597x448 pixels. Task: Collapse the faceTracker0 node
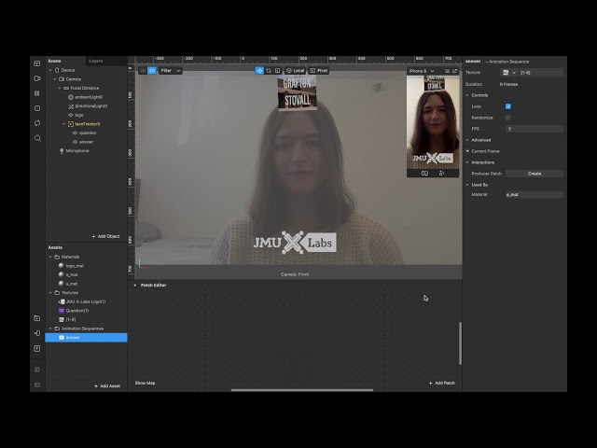click(x=64, y=124)
